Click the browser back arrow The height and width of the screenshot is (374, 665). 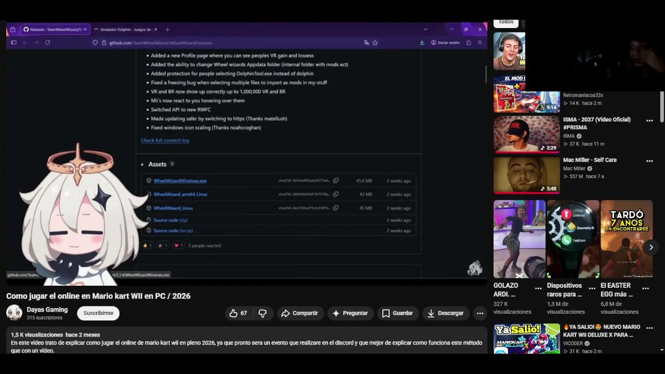tap(25, 43)
